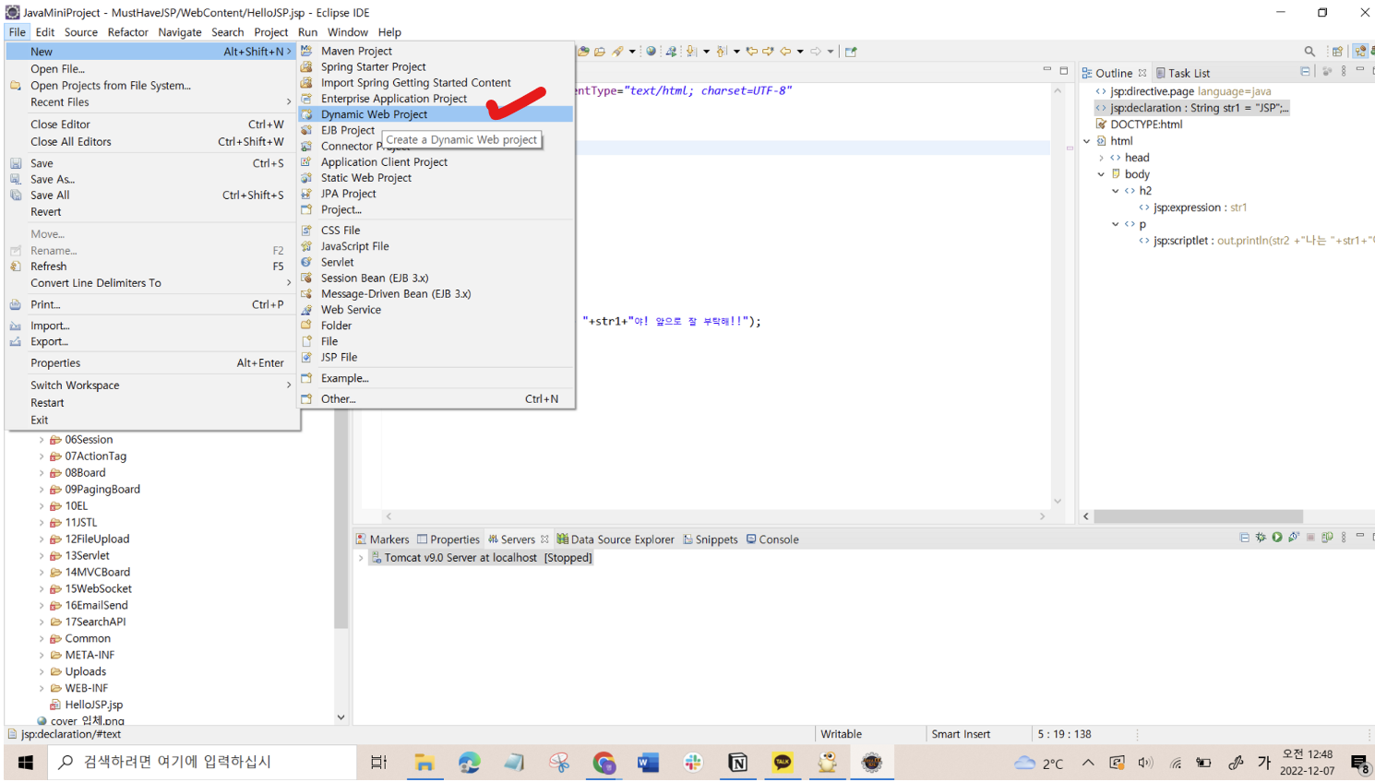Click the Project Explorer scroll down arrow

coord(341,717)
